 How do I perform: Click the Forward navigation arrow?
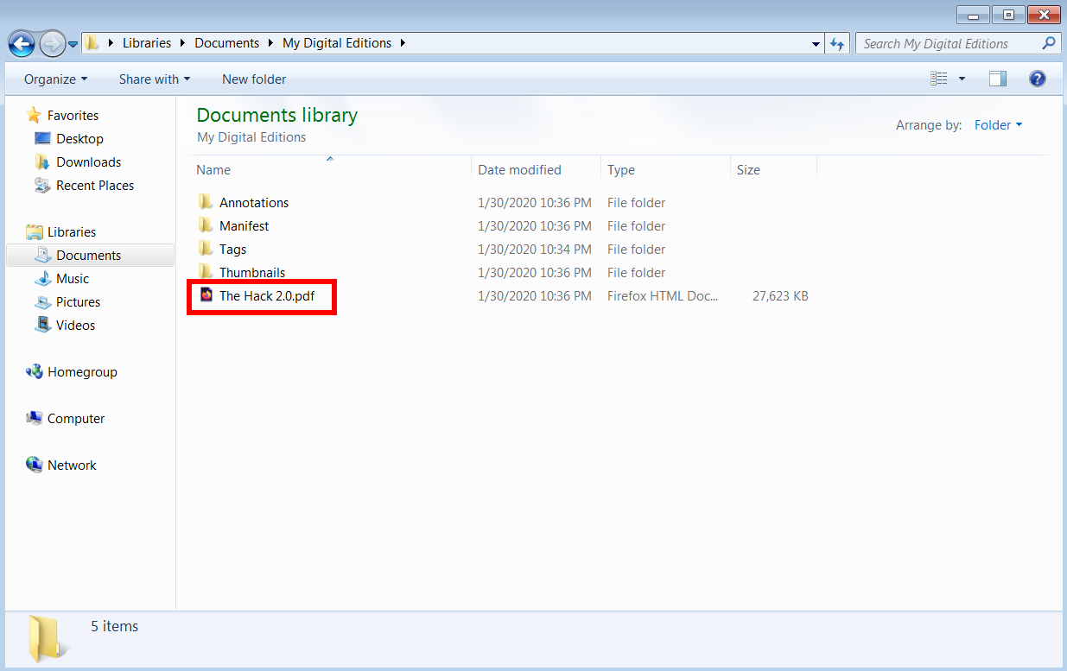click(52, 43)
